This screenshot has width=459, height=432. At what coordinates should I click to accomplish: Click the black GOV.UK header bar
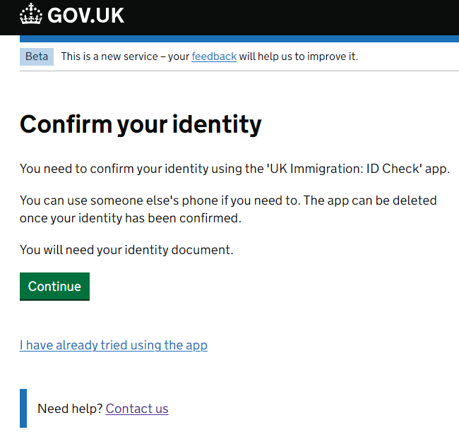(229, 18)
